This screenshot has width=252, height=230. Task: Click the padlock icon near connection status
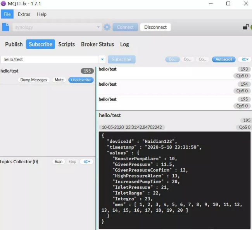click(245, 27)
